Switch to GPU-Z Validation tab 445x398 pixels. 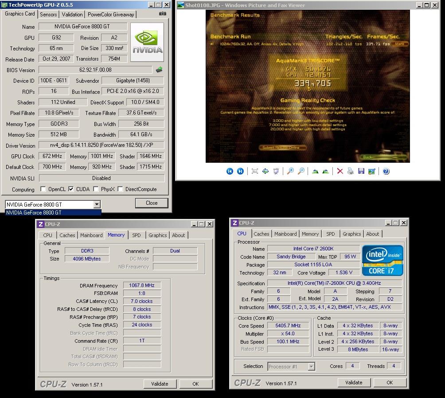[x=72, y=15]
